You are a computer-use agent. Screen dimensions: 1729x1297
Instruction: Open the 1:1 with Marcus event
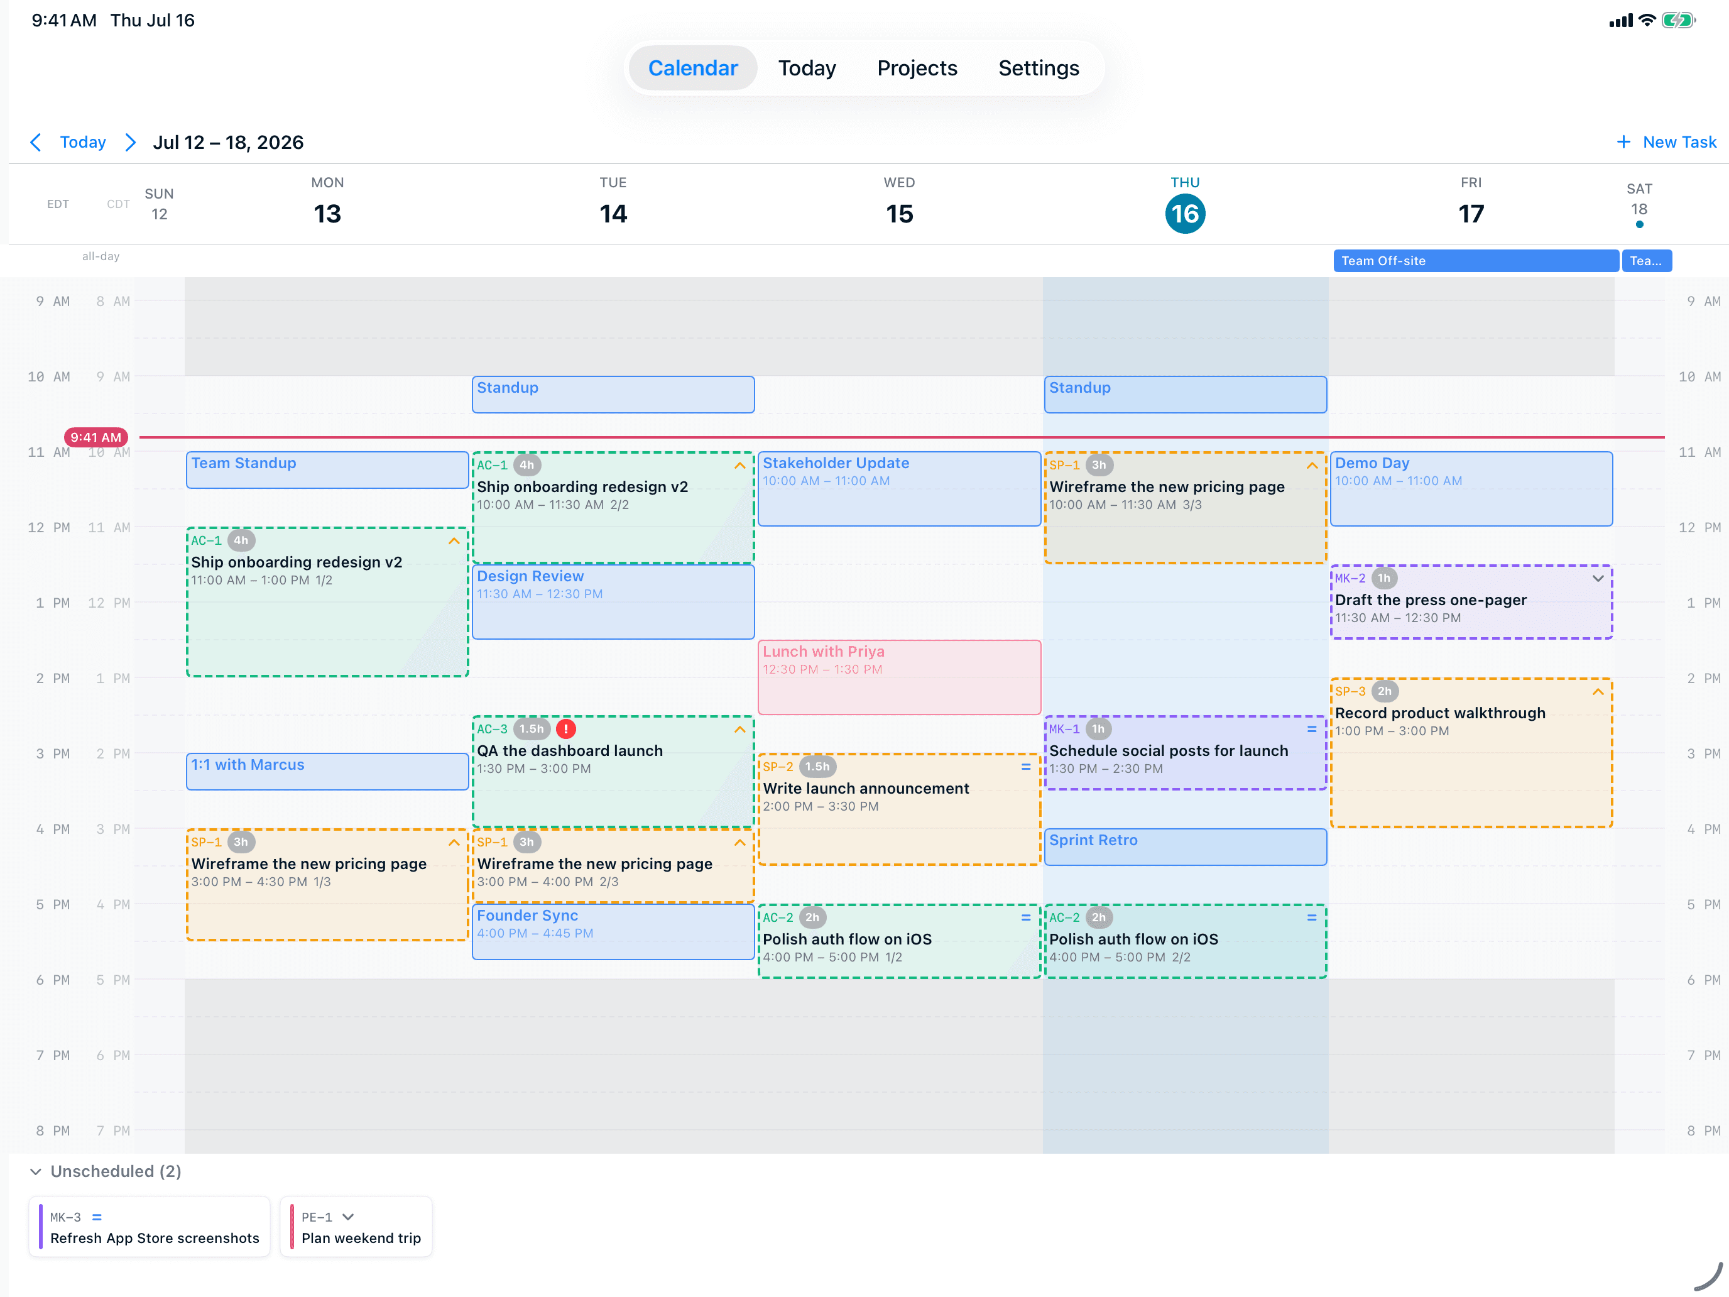pyautogui.click(x=327, y=772)
